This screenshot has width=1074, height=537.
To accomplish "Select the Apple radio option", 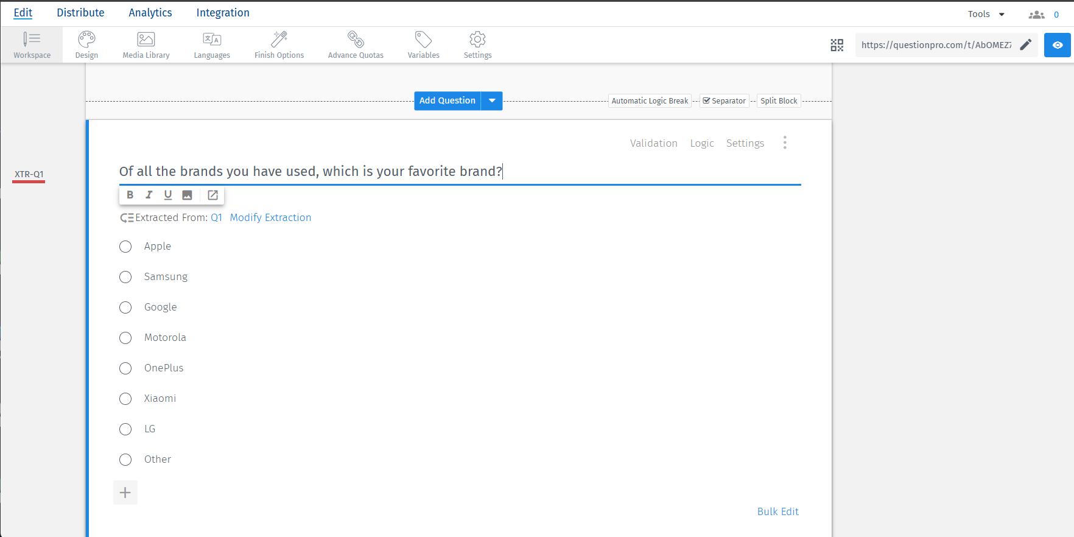I will pos(125,247).
